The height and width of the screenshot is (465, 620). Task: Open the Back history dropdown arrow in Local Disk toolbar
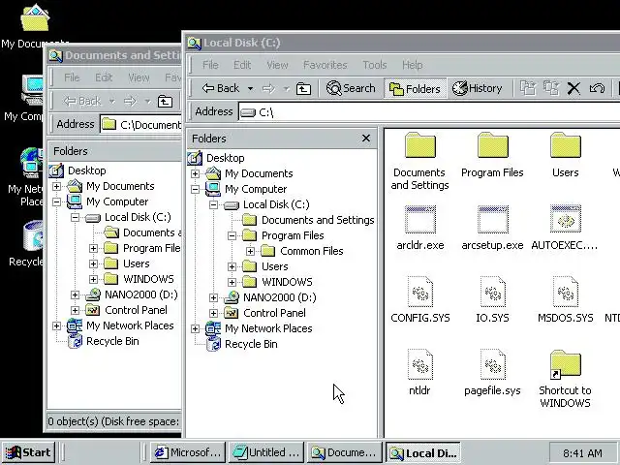(250, 88)
